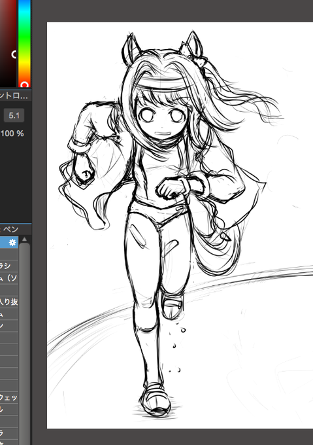The image size is (313, 445).
Task: Pick a hue on the rainbow color bar
Action: coord(24,43)
